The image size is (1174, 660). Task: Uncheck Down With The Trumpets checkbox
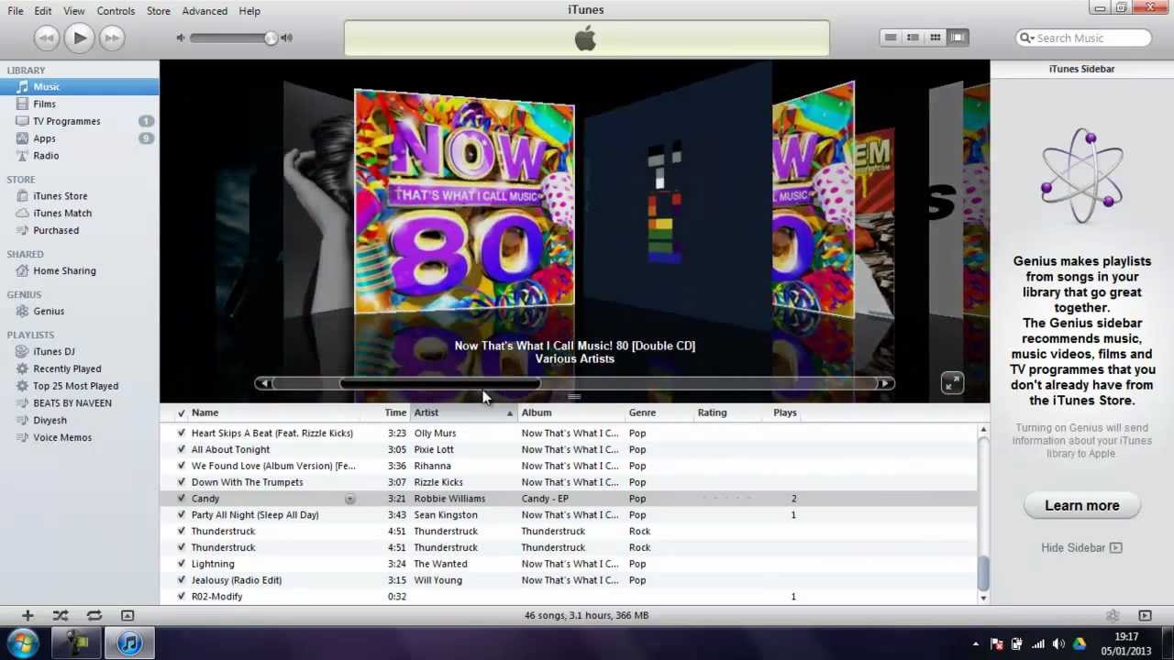(181, 482)
